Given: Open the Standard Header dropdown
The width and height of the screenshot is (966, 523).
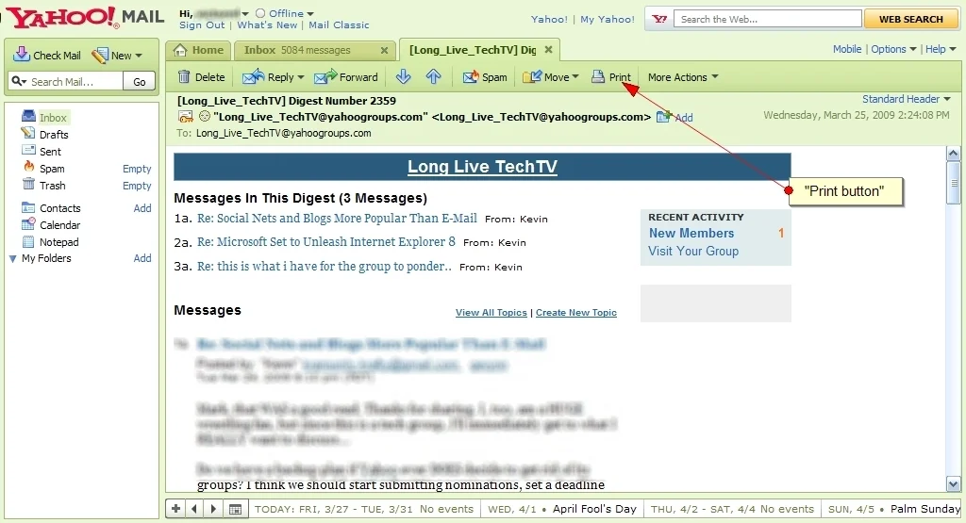Looking at the screenshot, I should [x=906, y=99].
